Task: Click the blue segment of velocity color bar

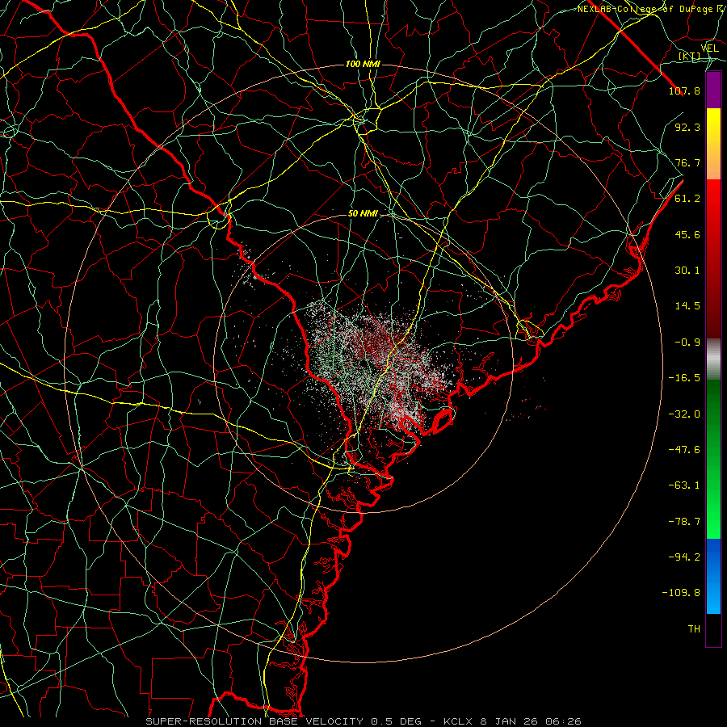Action: 713,576
